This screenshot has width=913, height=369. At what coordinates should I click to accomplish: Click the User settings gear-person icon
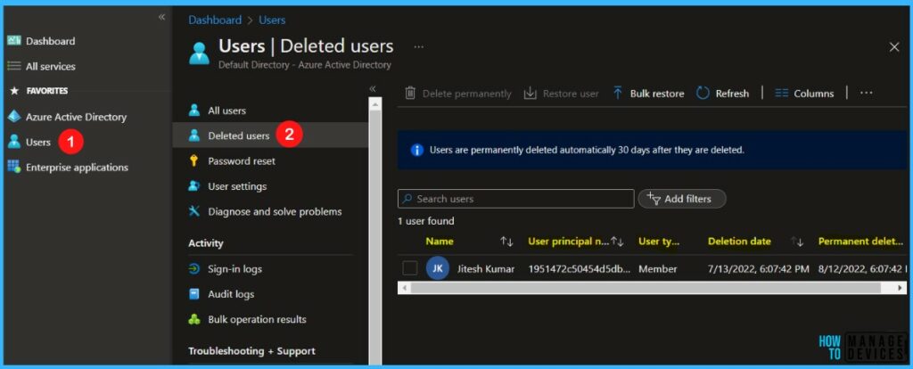click(x=194, y=186)
